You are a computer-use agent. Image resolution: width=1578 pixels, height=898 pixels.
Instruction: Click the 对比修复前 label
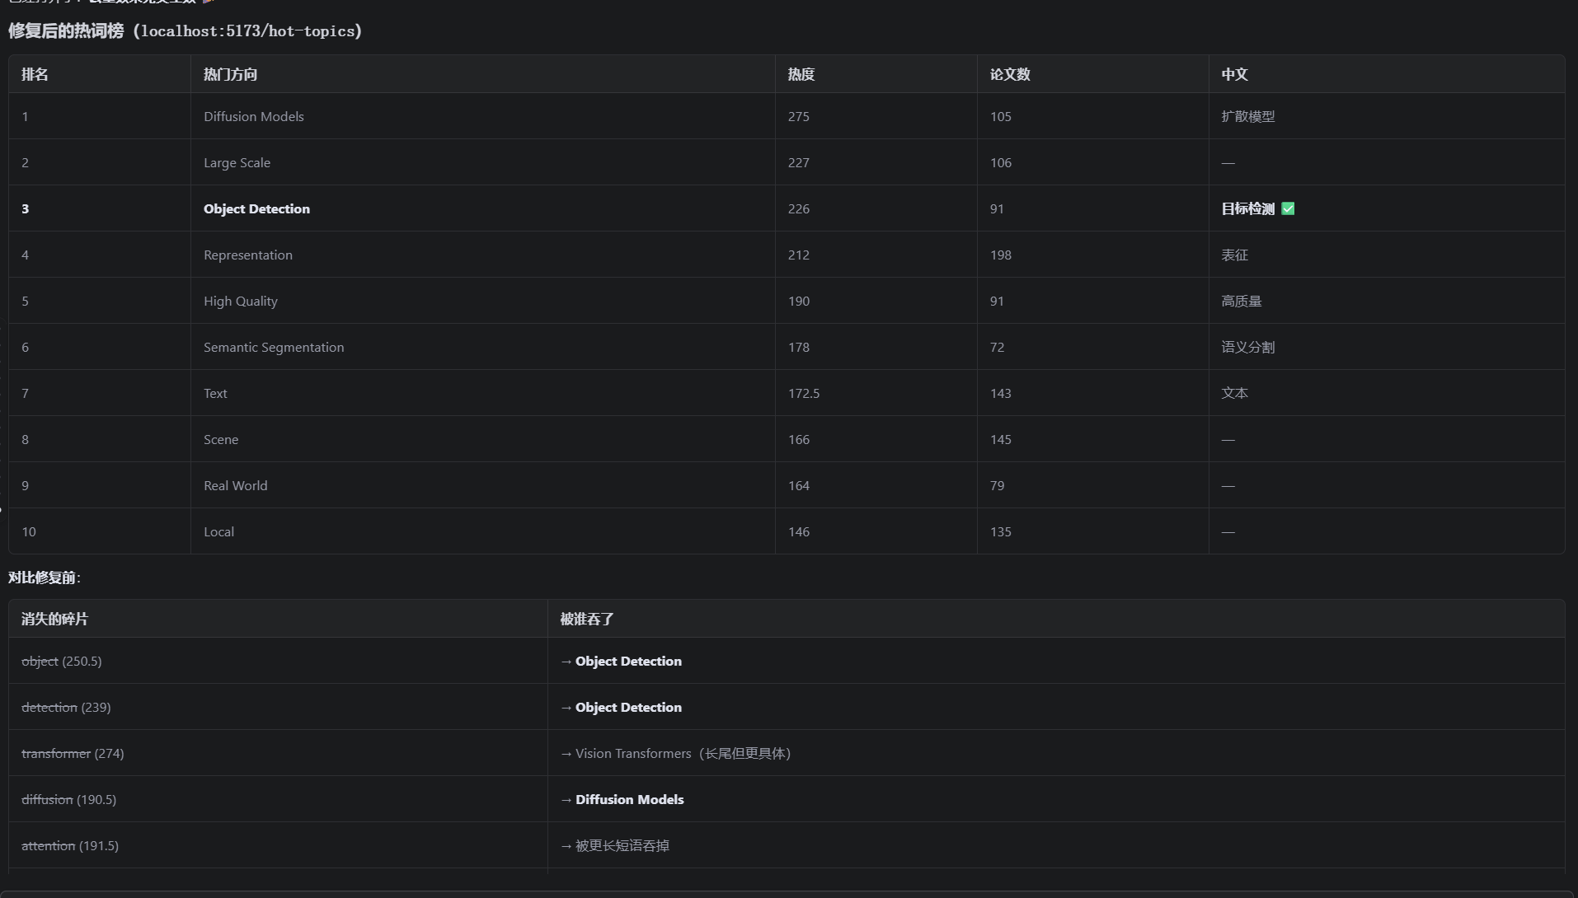click(45, 578)
